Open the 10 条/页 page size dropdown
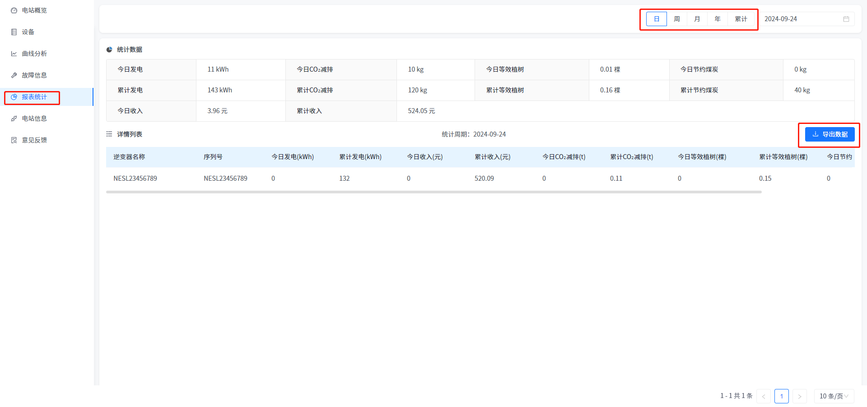 pos(834,396)
